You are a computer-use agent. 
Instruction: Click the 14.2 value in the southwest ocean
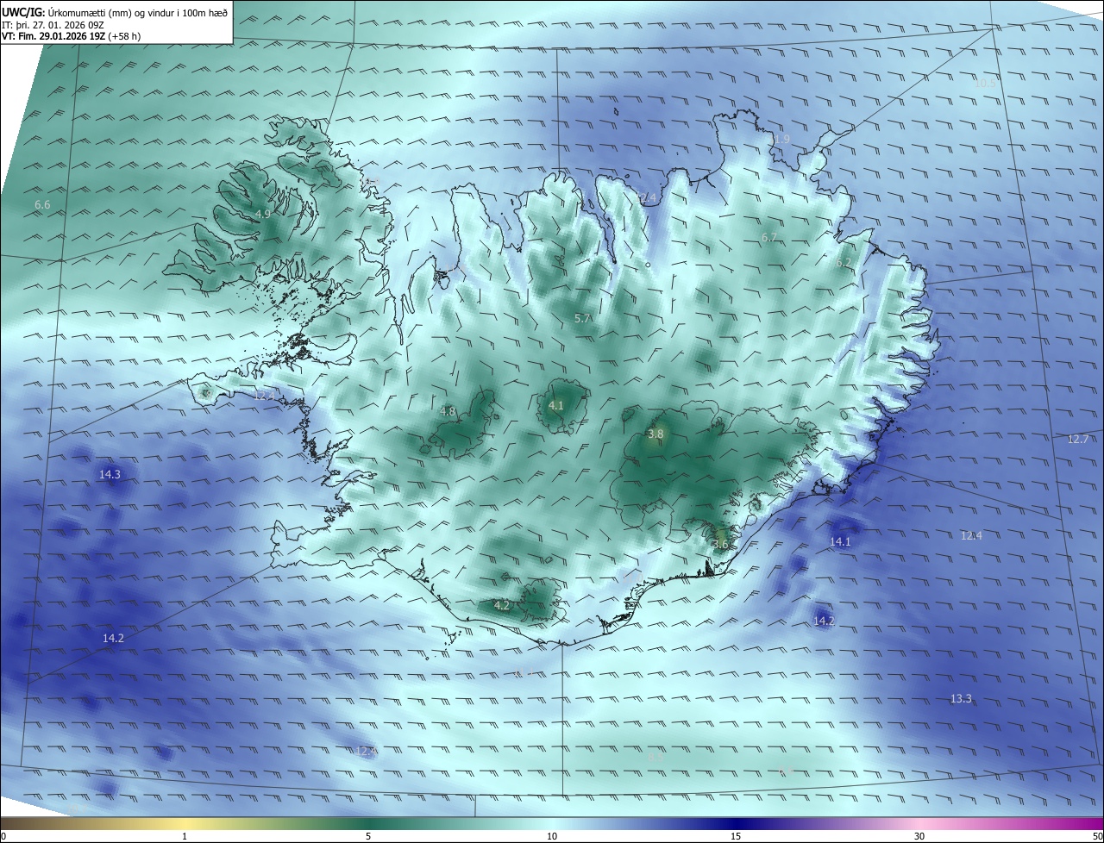tap(113, 639)
